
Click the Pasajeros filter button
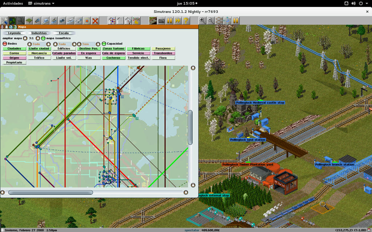(163, 49)
